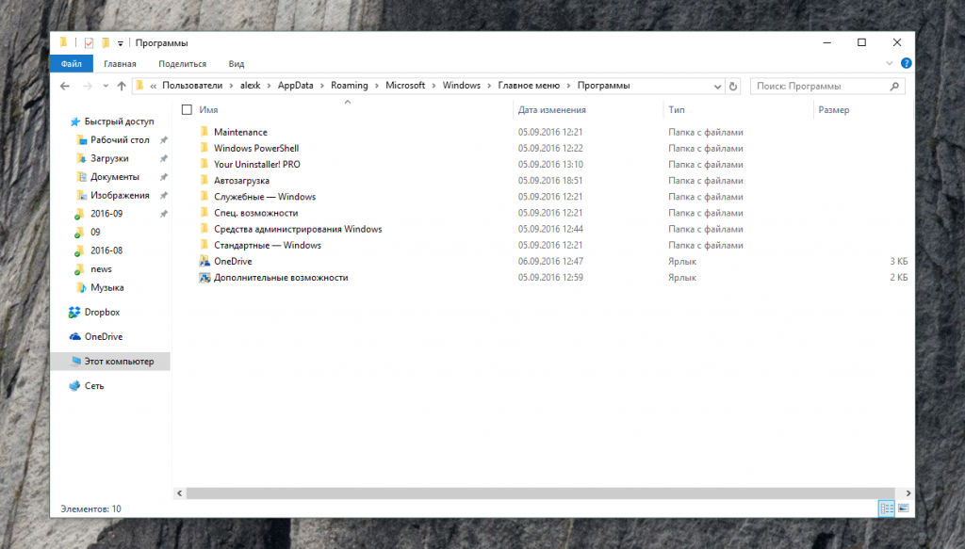Go back using the back arrow
This screenshot has width=965, height=549.
click(x=65, y=86)
